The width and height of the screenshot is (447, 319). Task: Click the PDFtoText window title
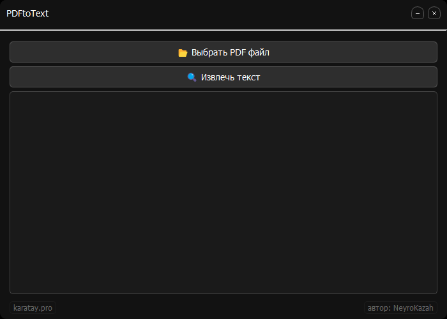click(27, 13)
